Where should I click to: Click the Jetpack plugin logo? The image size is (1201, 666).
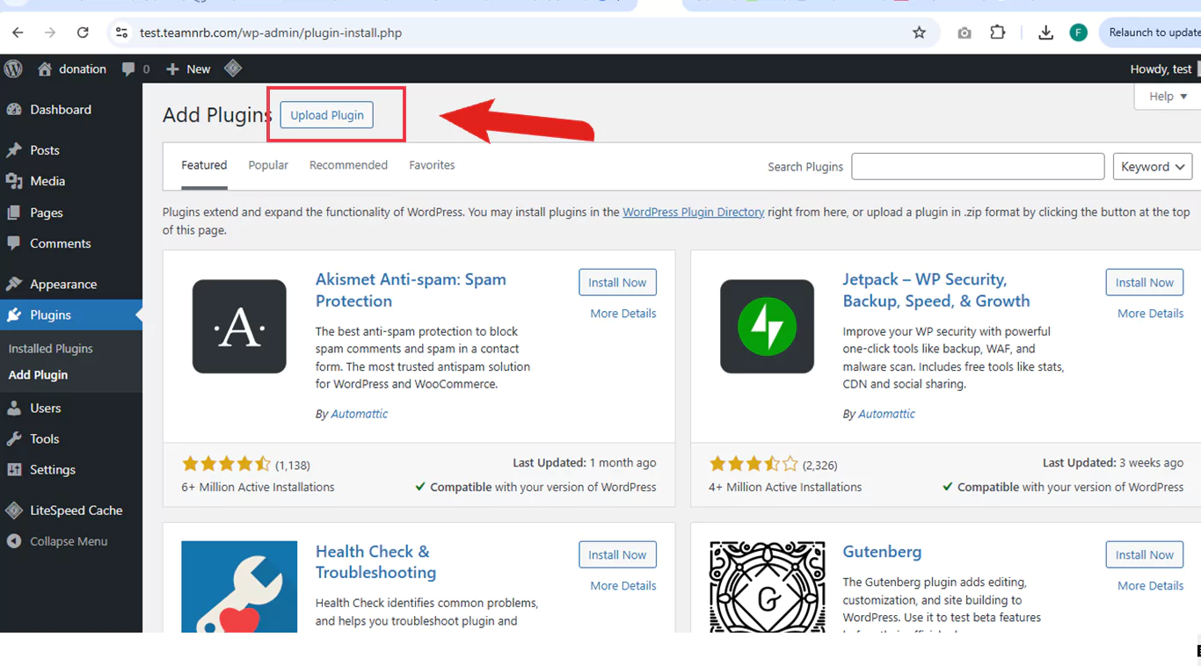pyautogui.click(x=767, y=327)
